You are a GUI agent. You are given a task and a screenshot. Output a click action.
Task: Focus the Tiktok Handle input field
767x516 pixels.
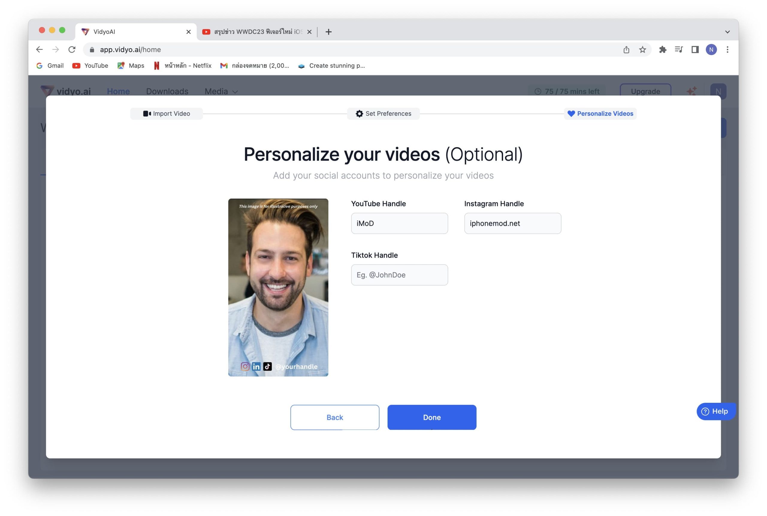[399, 275]
